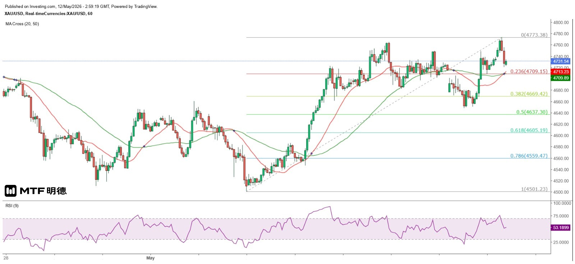This screenshot has height=264, width=575.
Task: Click the 4660.00 price axis label
Action: [x=561, y=102]
